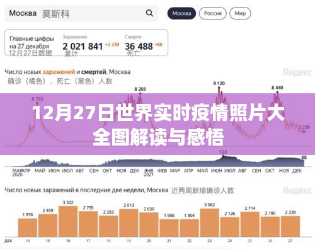Click the December 14 bar showing 1 976
Screen dimensions: 315x249
pyautogui.click(x=28, y=228)
